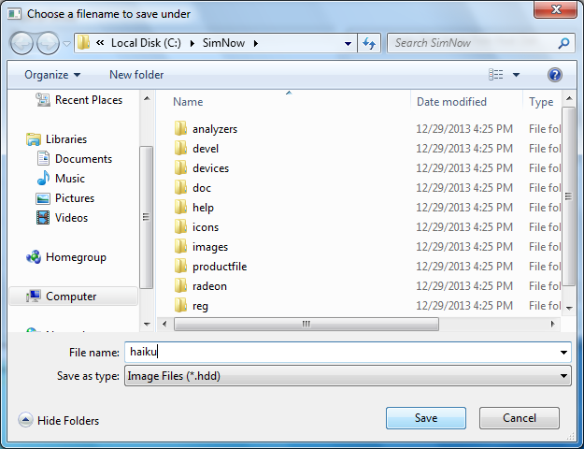This screenshot has width=584, height=449.
Task: Click the file list horizontal scrollbar thumb
Action: 306,324
